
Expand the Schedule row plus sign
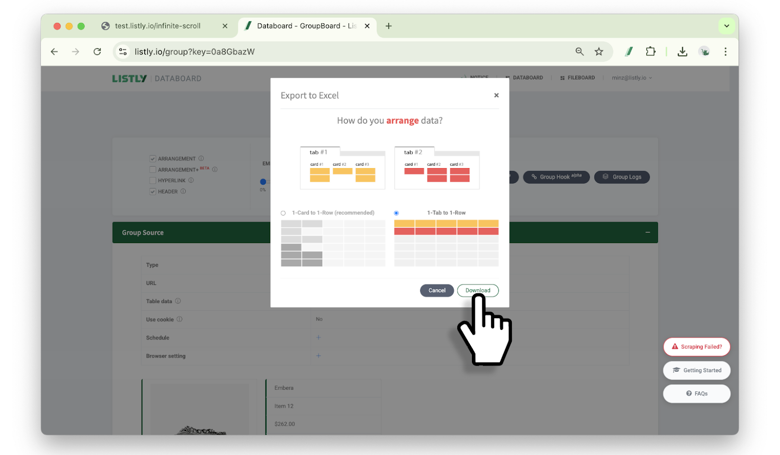(318, 338)
